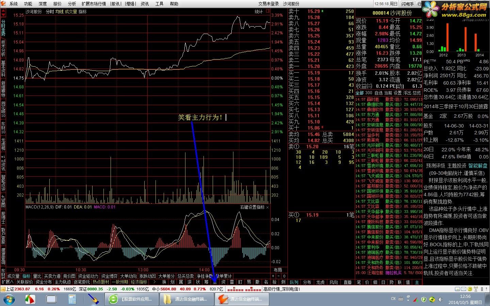Open the 智能解盘 link

[x=478, y=166]
